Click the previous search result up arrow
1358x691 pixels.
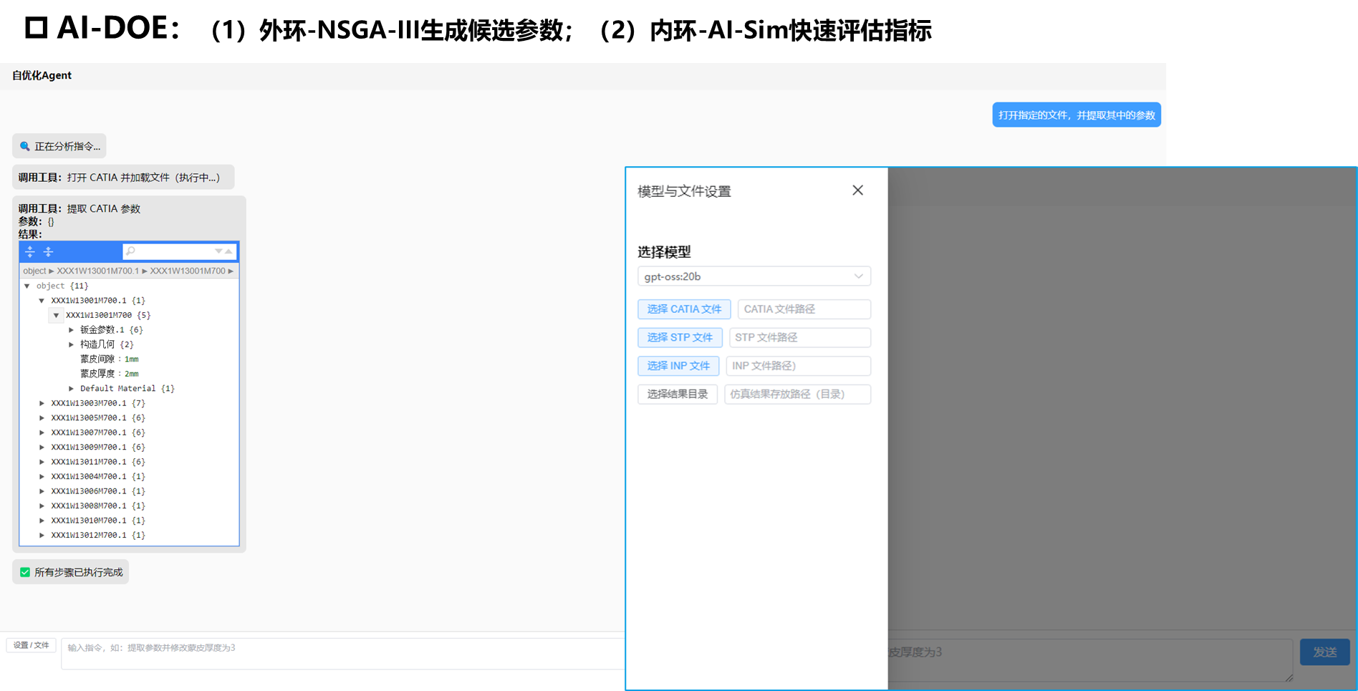coord(229,251)
